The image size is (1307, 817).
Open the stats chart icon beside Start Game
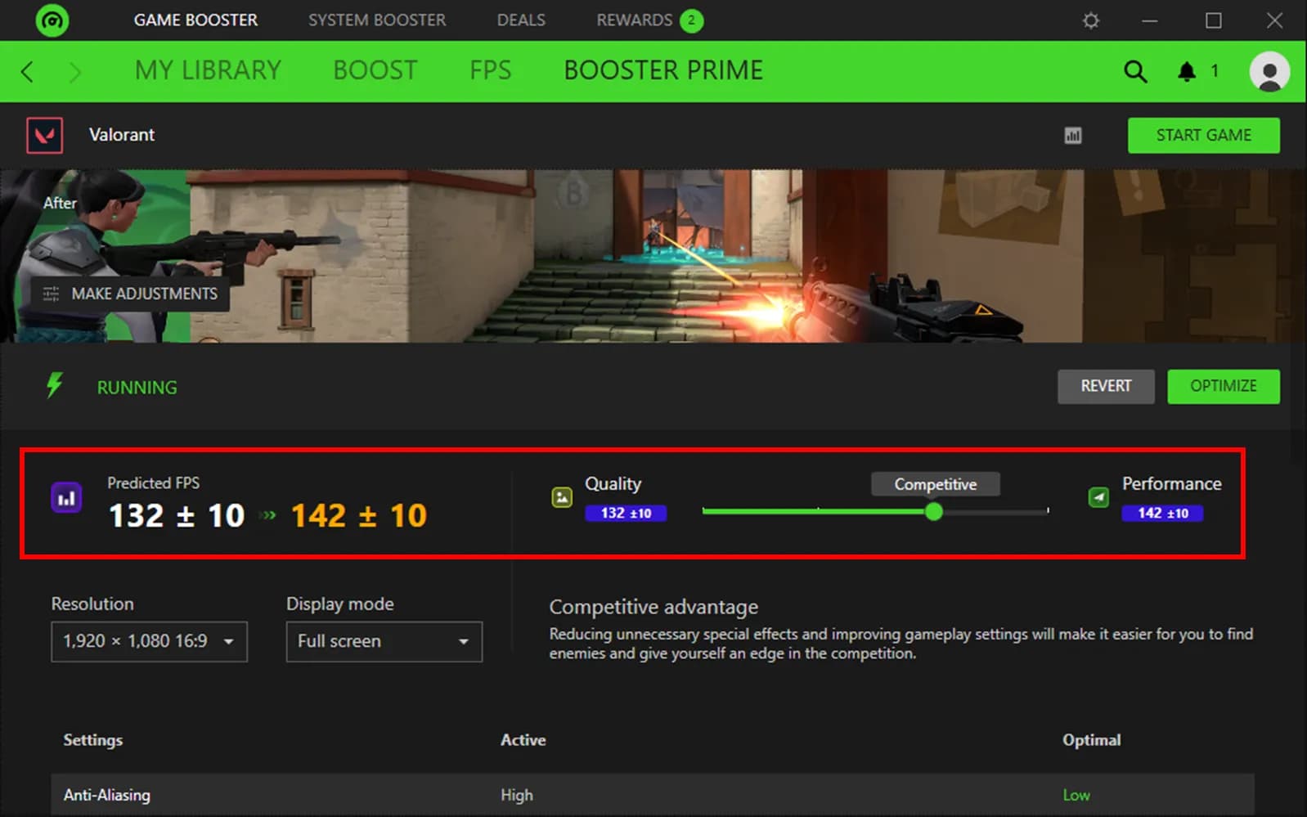point(1073,136)
